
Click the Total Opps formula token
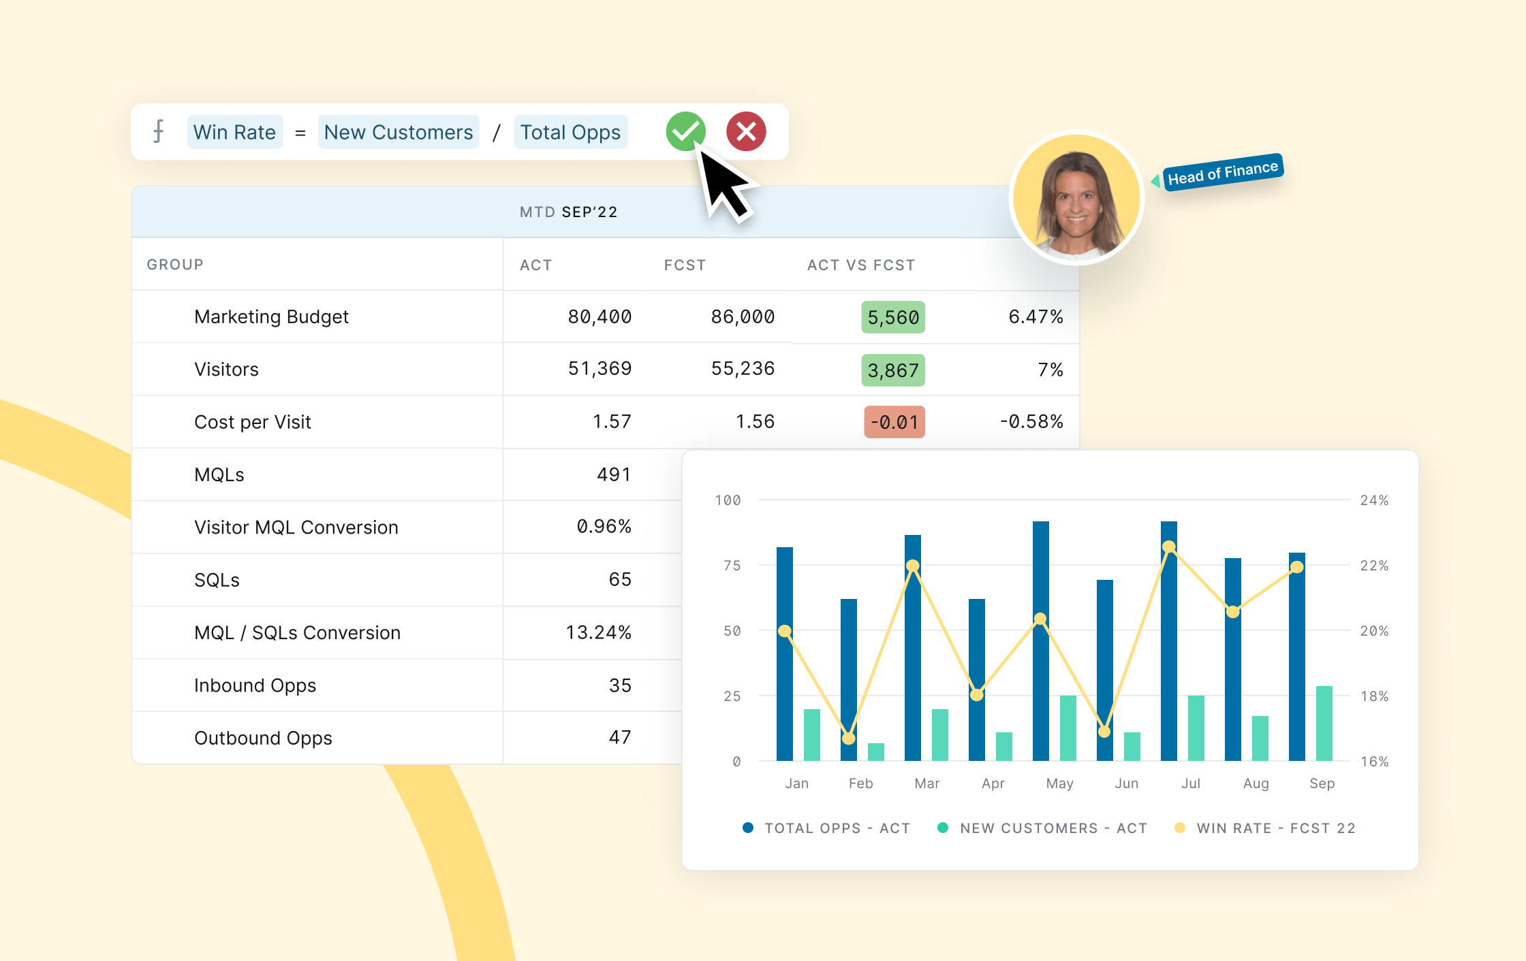(x=570, y=131)
